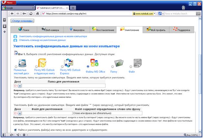
Task: Click the Файл для уничтожения input field
Action: [x=47, y=113]
